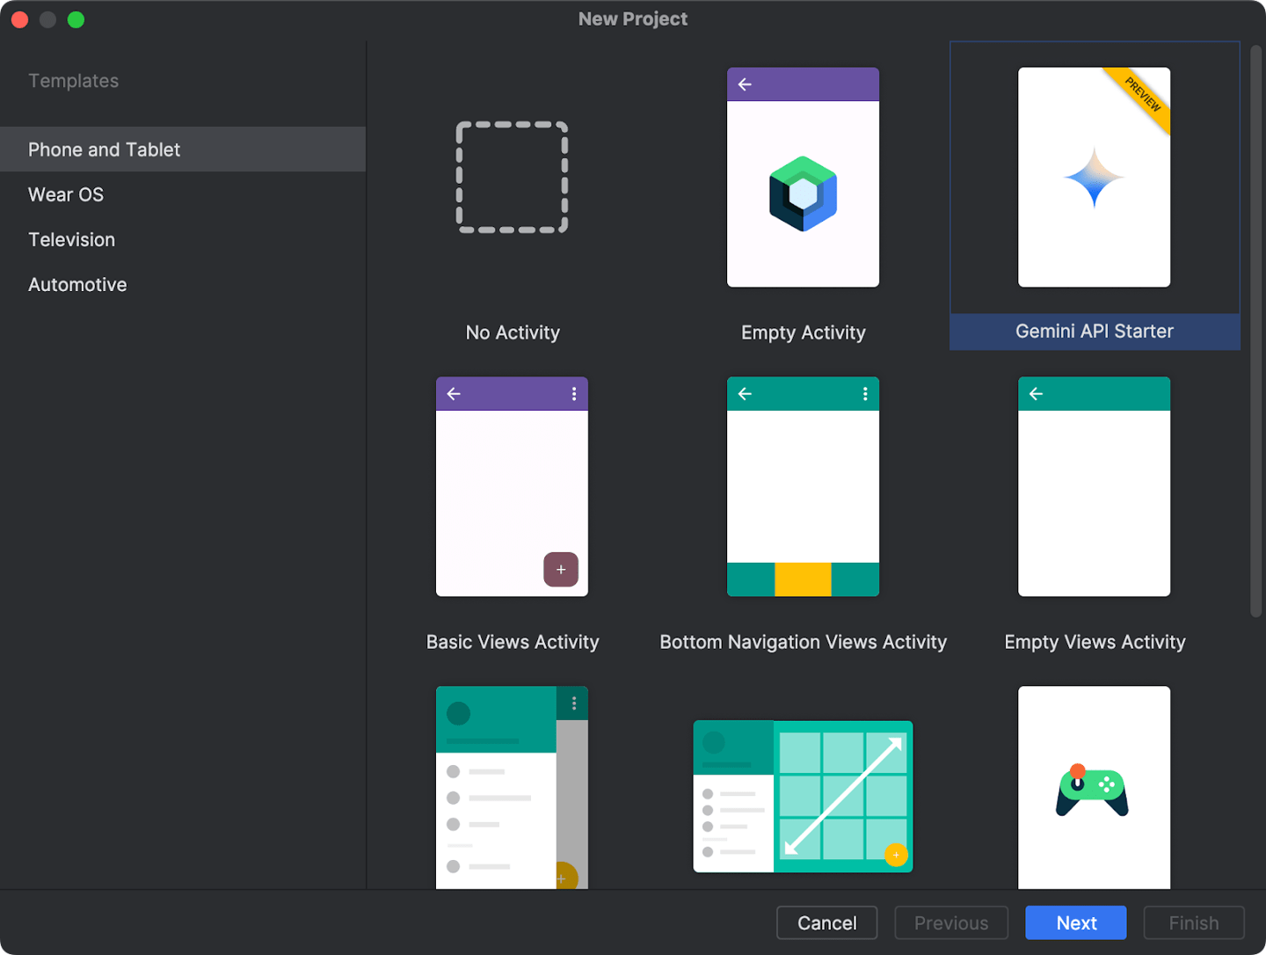Choose the Game Activity controller template

1094,787
